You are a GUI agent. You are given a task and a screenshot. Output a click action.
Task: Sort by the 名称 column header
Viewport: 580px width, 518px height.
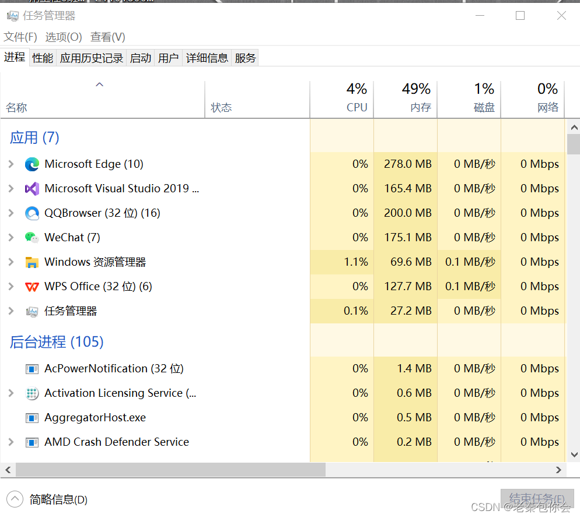click(103, 100)
